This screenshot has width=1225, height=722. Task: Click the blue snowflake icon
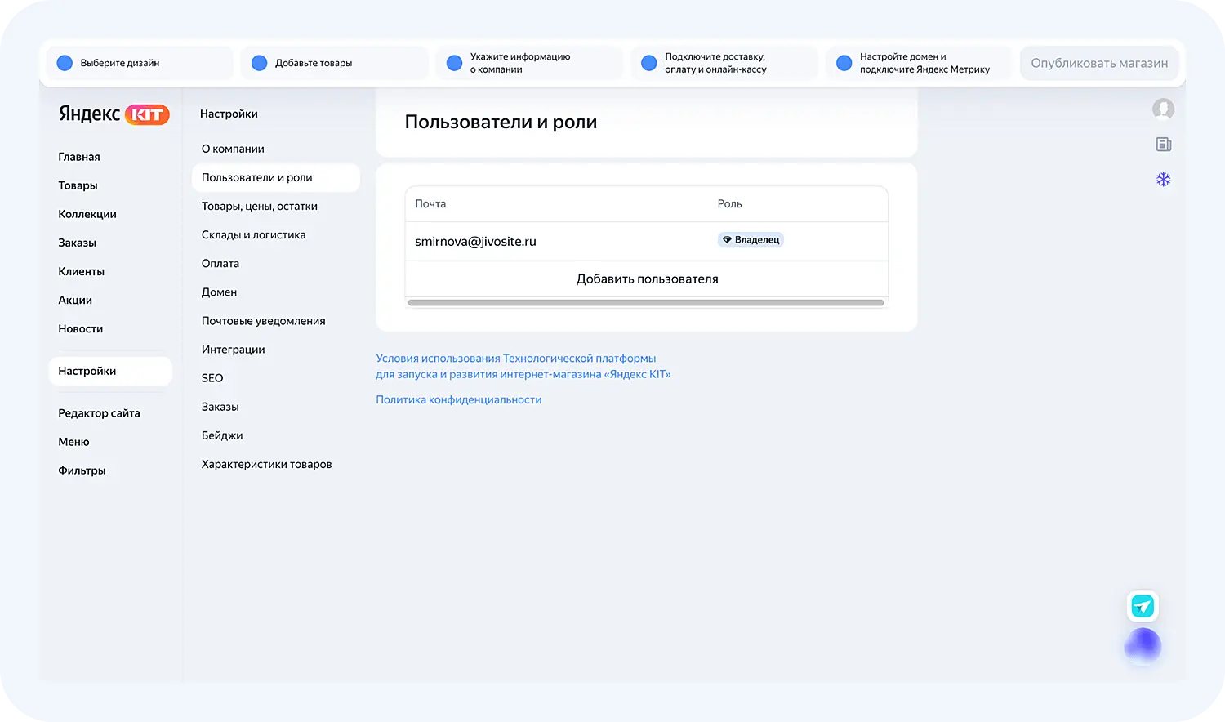tap(1164, 180)
